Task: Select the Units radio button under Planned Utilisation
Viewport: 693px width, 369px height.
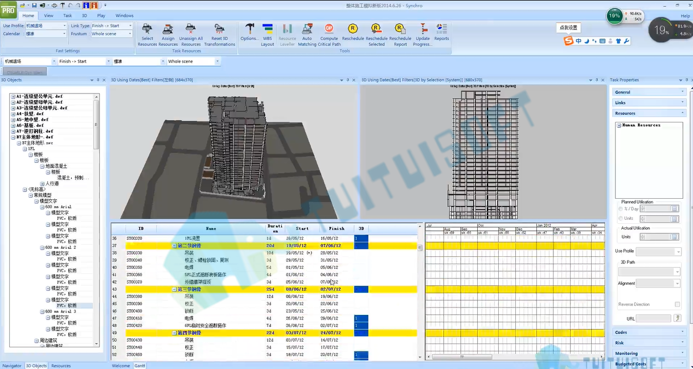Action: click(621, 218)
